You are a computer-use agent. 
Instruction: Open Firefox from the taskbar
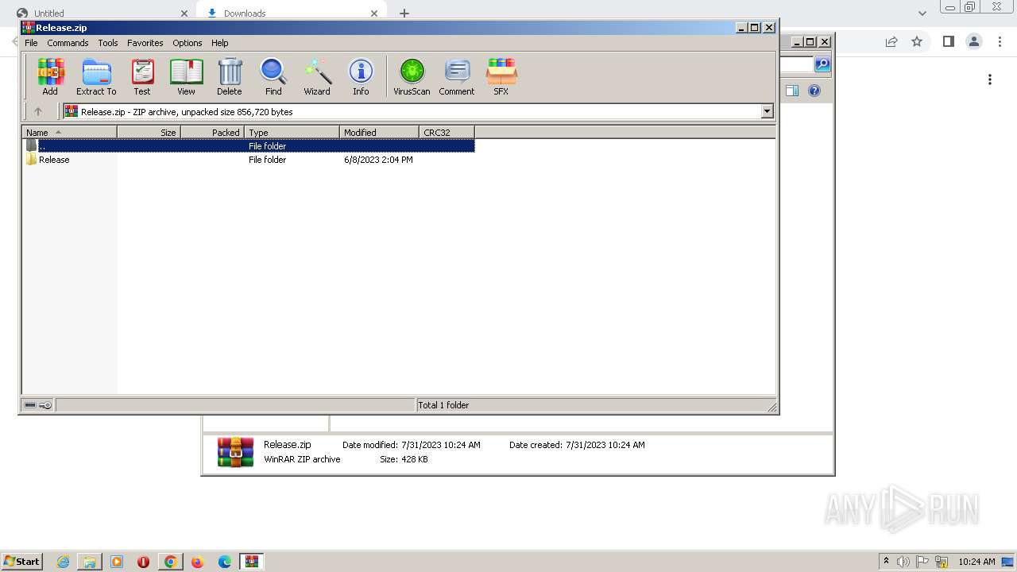[x=197, y=562]
